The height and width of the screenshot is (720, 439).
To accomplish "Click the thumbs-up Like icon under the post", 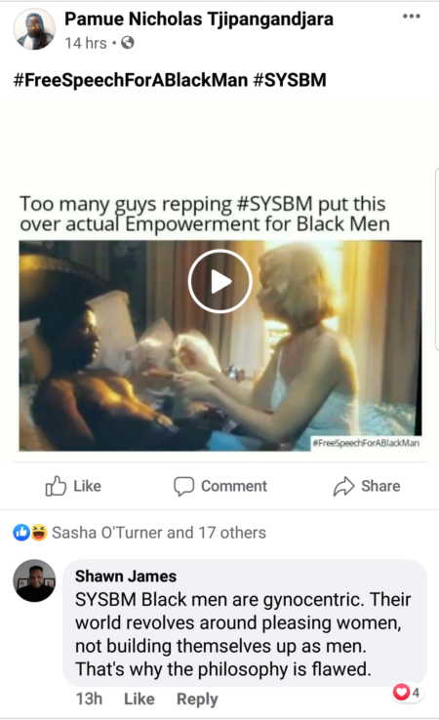I will tap(56, 486).
